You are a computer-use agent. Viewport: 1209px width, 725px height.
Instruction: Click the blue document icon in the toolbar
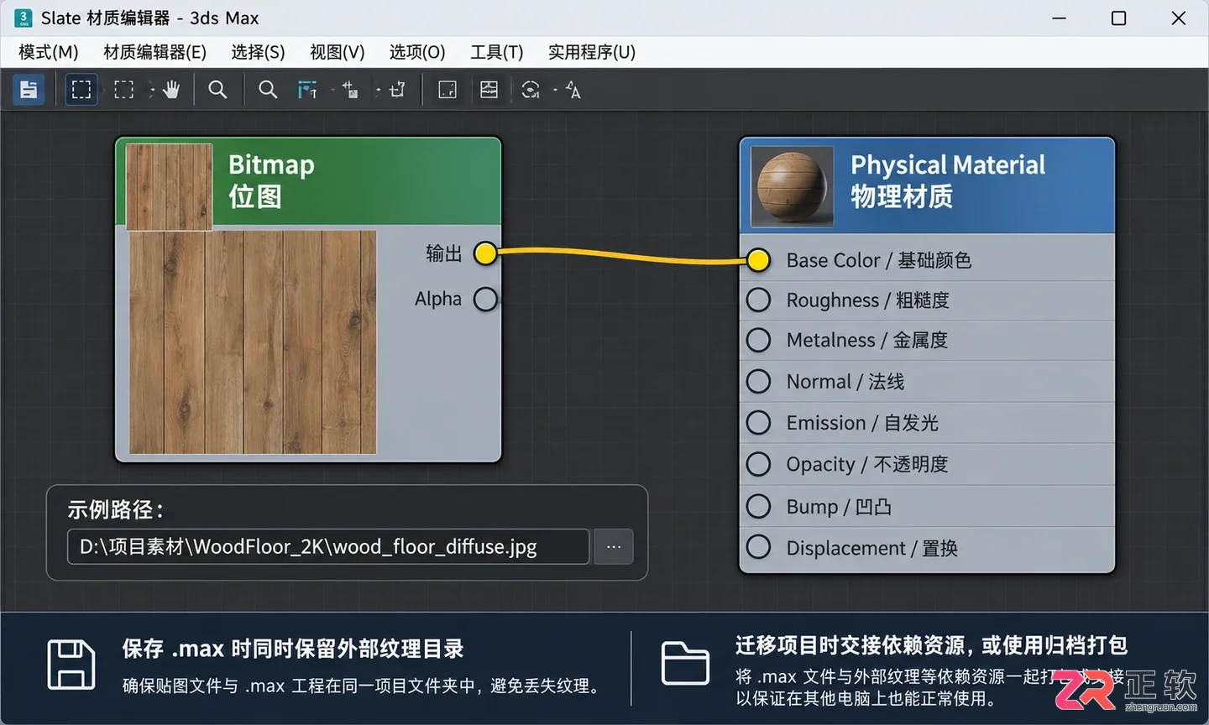(x=29, y=90)
